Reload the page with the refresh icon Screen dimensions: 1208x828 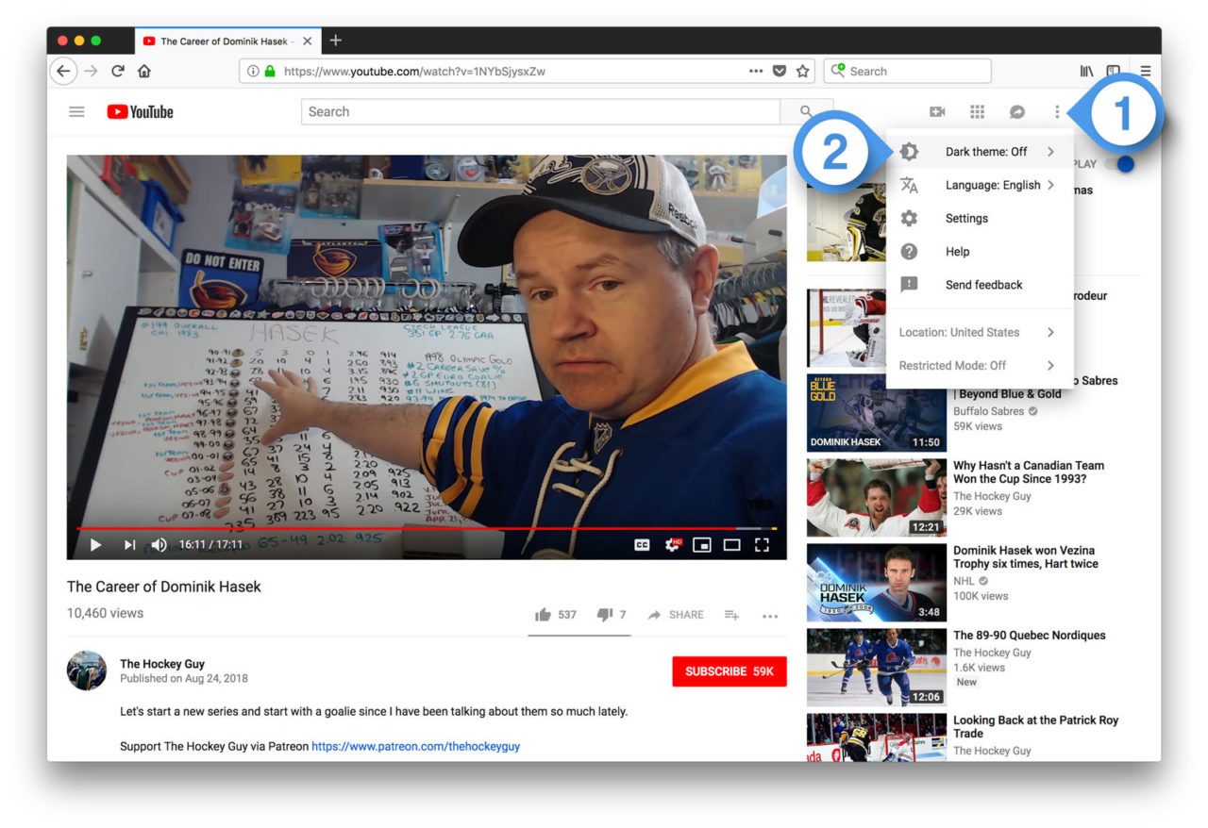pyautogui.click(x=118, y=71)
